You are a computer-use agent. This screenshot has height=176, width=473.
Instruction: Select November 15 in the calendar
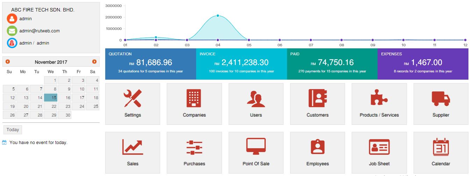(x=51, y=98)
